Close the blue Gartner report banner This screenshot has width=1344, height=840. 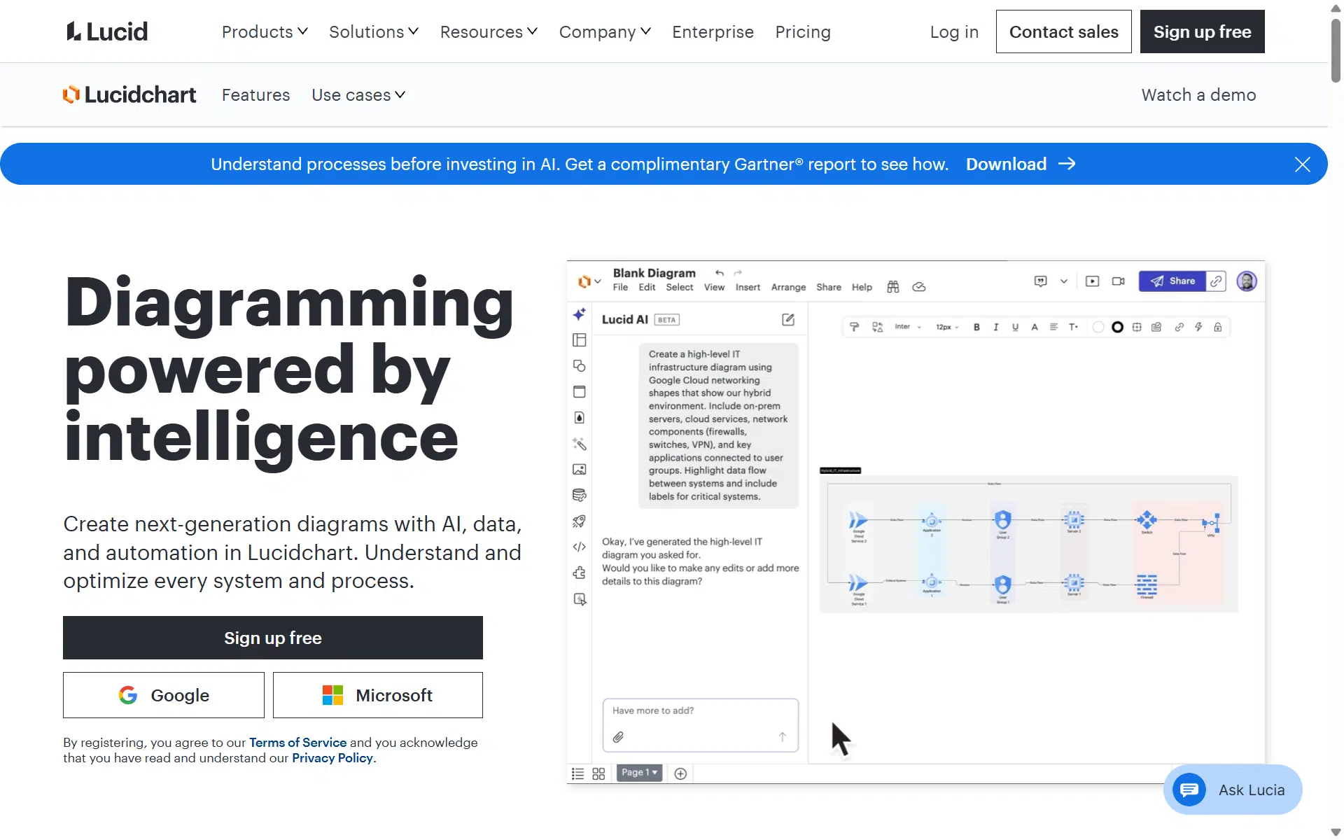pos(1302,164)
